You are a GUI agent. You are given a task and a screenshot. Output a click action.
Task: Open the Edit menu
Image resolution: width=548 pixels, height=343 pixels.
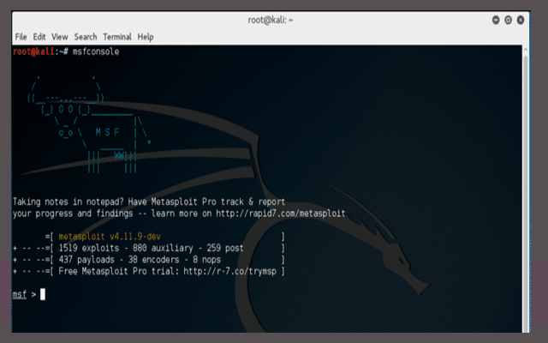click(x=39, y=37)
